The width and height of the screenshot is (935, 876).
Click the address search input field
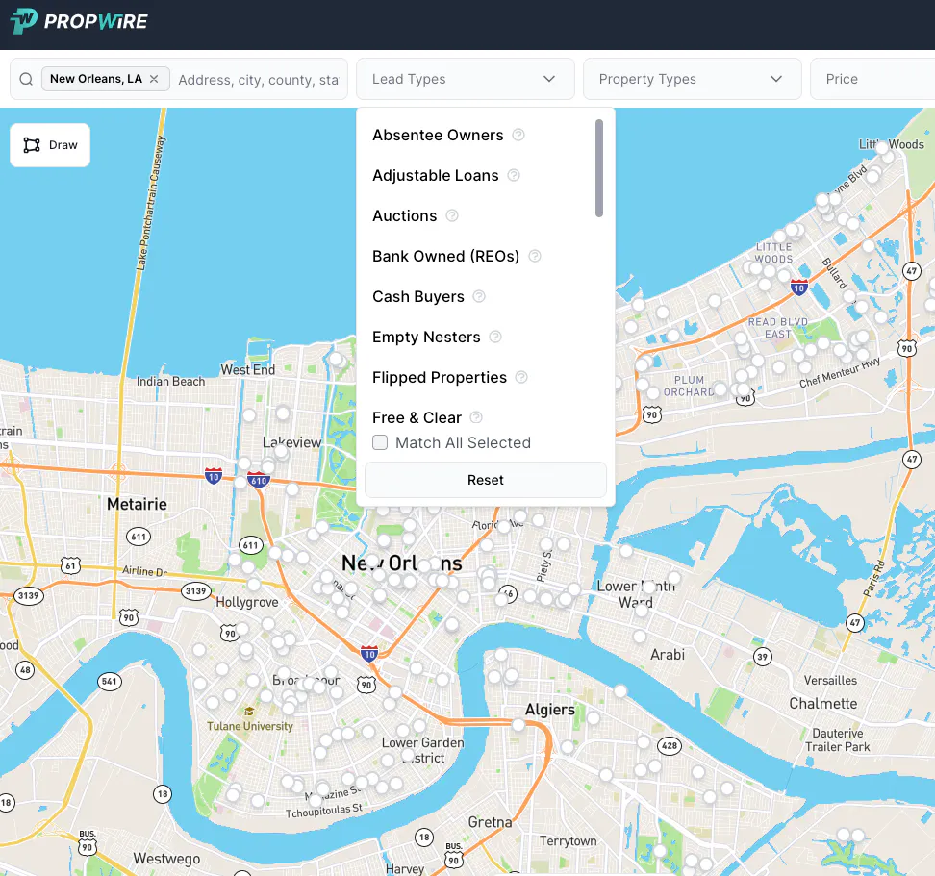click(x=259, y=80)
